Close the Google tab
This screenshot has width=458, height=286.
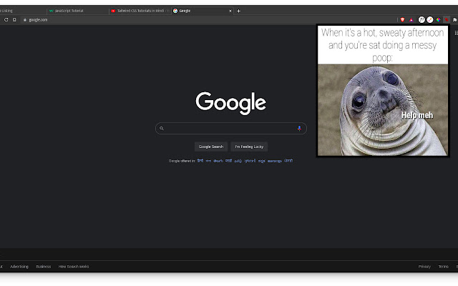coord(230,11)
